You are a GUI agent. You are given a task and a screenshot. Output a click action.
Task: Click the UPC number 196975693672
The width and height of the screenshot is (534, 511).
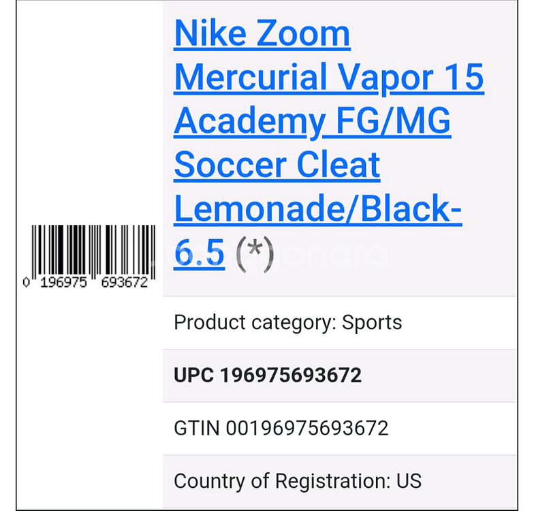coord(290,375)
